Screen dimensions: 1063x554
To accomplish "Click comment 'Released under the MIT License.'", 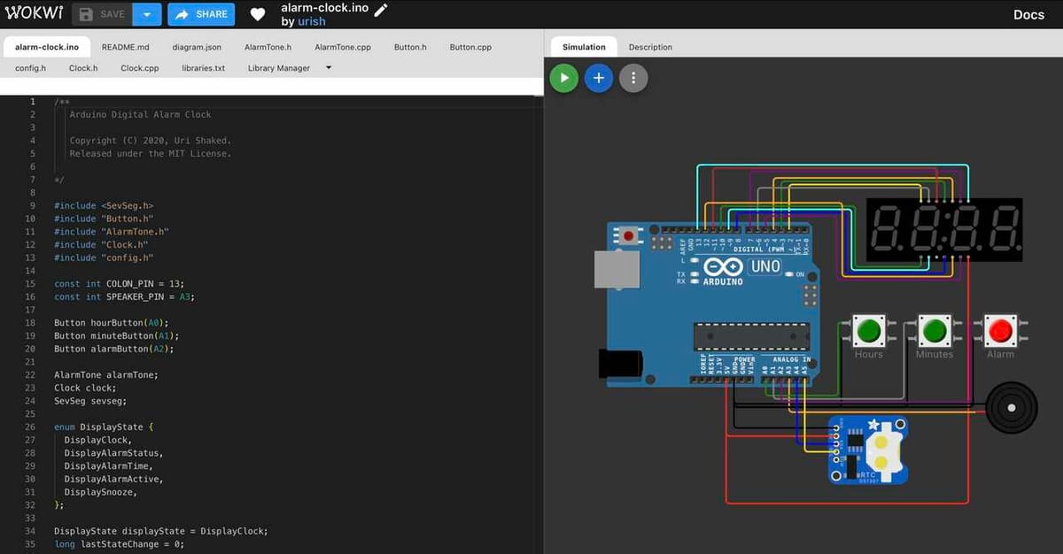I will tap(151, 153).
